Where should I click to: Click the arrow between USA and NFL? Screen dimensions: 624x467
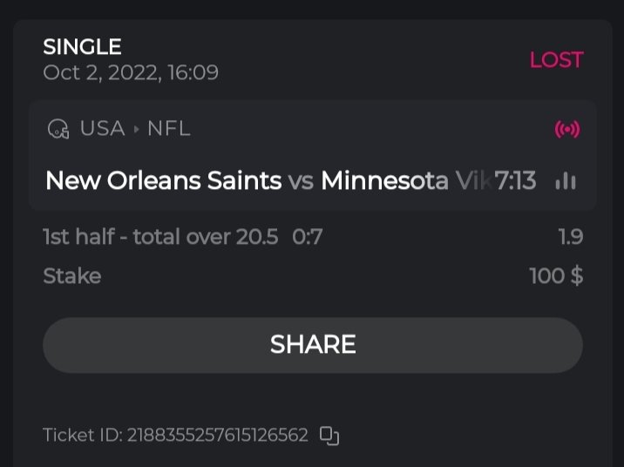(x=136, y=130)
